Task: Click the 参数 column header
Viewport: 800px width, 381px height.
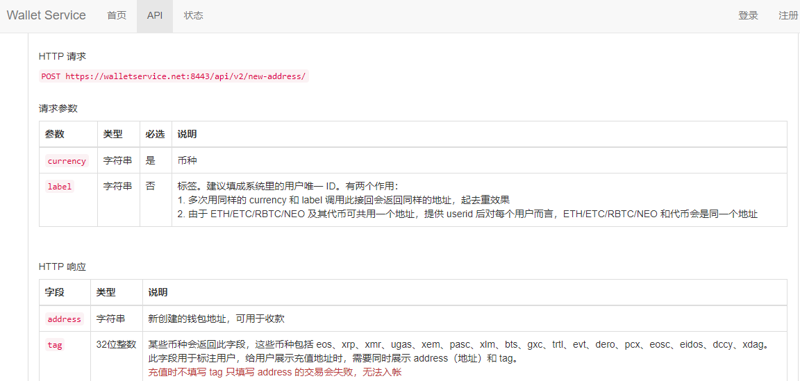Action: (55, 134)
